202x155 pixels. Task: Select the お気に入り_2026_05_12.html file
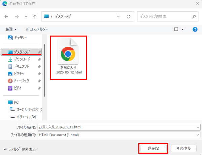click(68, 56)
